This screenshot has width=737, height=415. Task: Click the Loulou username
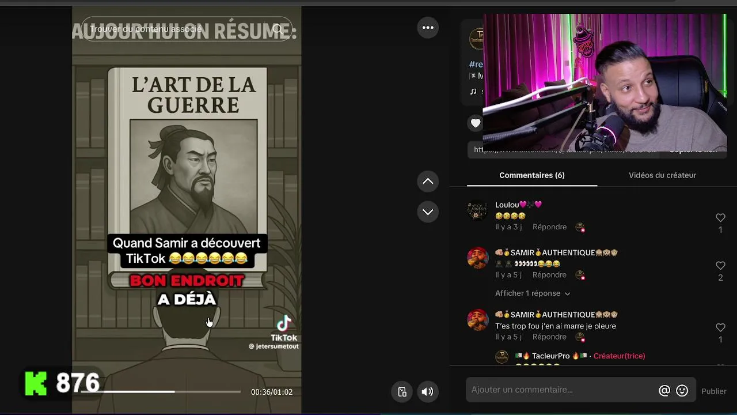tap(519, 205)
